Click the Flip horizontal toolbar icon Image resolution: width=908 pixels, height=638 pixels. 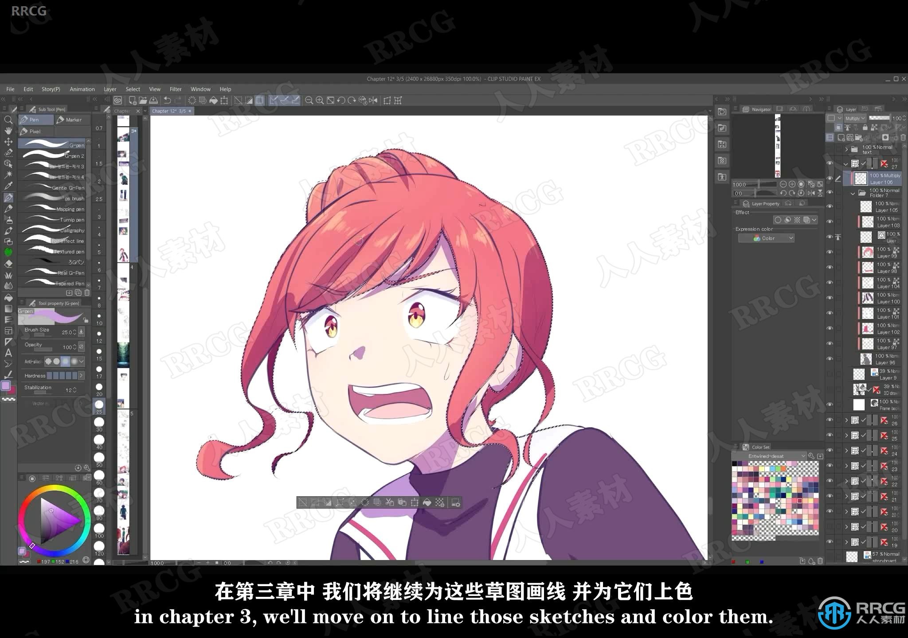pos(373,101)
